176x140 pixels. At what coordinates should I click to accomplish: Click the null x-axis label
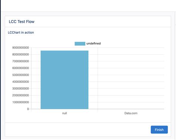65,113
